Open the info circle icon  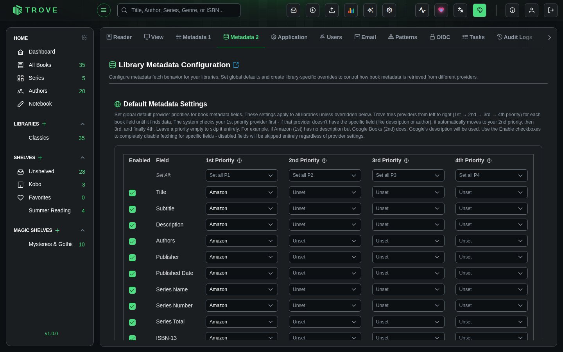[513, 10]
